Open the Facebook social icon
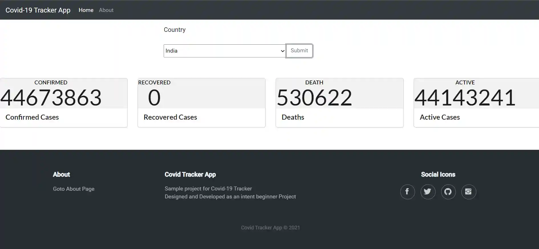Viewport: 539px width, 249px height. [407, 192]
